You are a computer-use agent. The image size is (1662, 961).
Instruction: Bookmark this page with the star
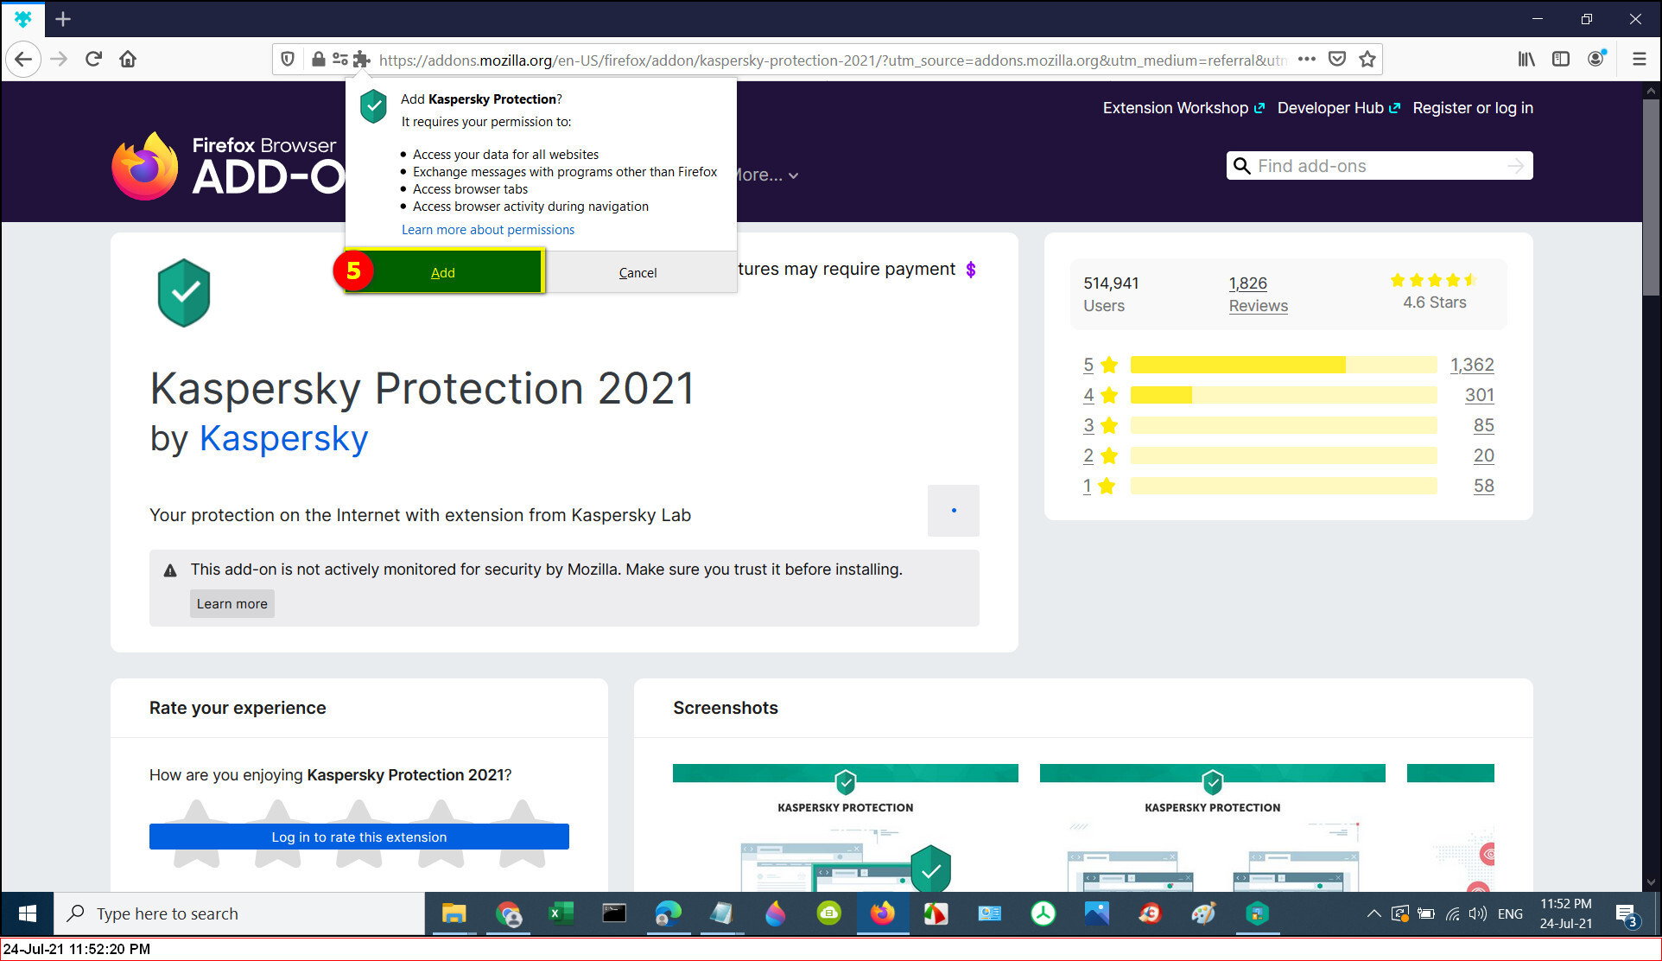tap(1367, 59)
